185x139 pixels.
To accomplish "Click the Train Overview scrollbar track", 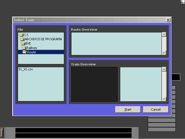I will (164, 84).
